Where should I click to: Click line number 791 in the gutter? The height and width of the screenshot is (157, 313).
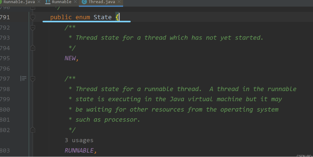pyautogui.click(x=5, y=17)
